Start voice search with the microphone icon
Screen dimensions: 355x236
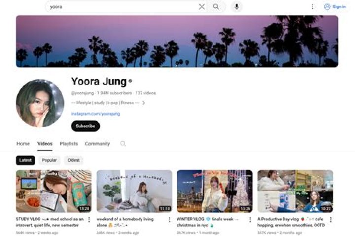[237, 7]
